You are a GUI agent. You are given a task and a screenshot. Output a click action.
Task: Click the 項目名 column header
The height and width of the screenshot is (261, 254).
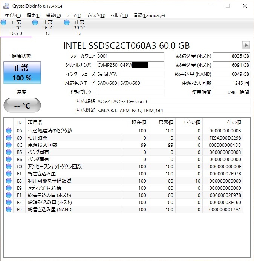[x=73, y=123]
